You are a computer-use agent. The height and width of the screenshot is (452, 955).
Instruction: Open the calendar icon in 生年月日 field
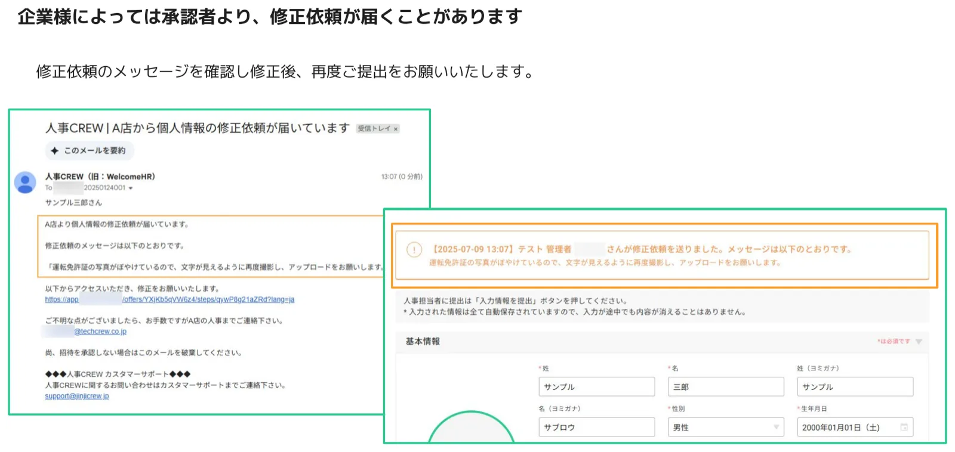coord(904,427)
